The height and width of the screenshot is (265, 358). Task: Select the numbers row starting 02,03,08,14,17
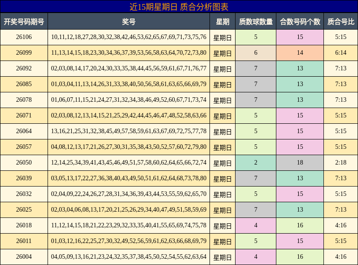[x=129, y=69]
